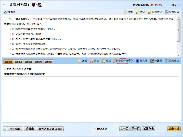The image size is (183, 137).
Task: Click the 考生信息 button
Action: pyautogui.click(x=13, y=129)
